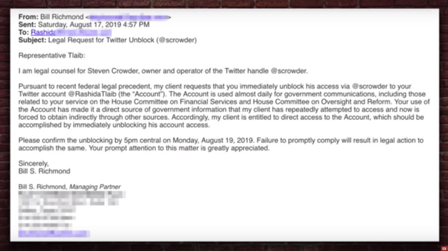Click the word "Sincerely,"

coord(33,163)
